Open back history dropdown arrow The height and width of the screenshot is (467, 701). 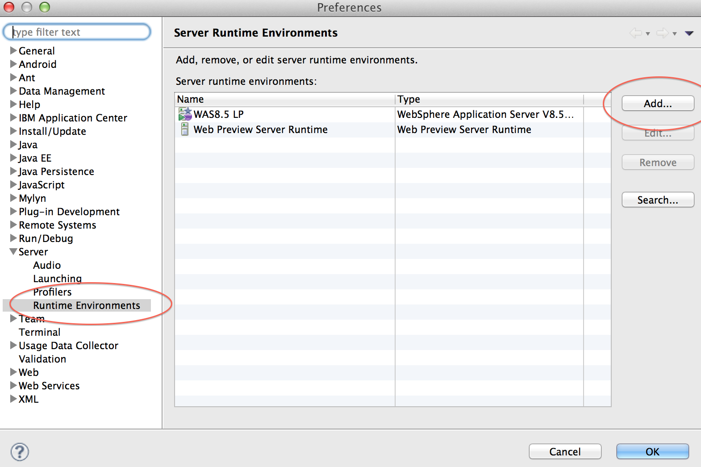[648, 33]
